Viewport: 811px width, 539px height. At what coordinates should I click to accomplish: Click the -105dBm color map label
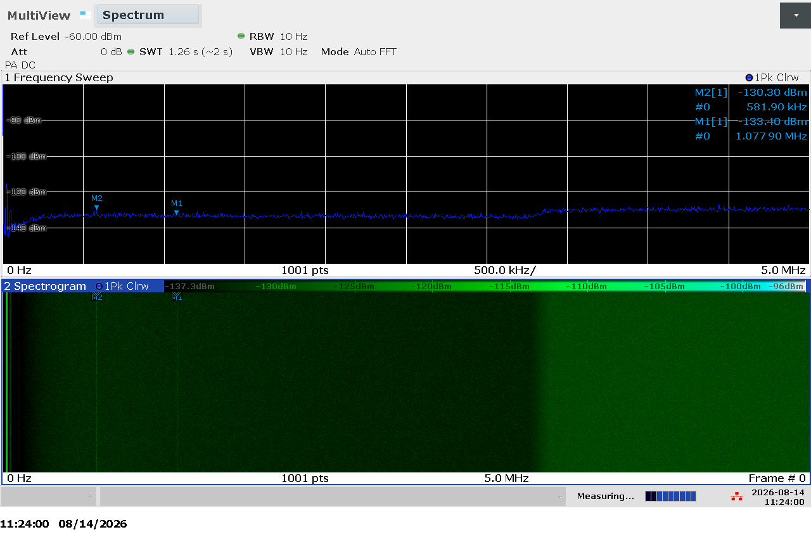pos(665,286)
